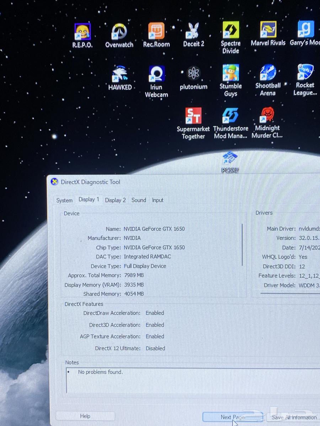Click the Direct3D DDI value 12
Viewport: 320px width, 426px height.
coord(302,266)
